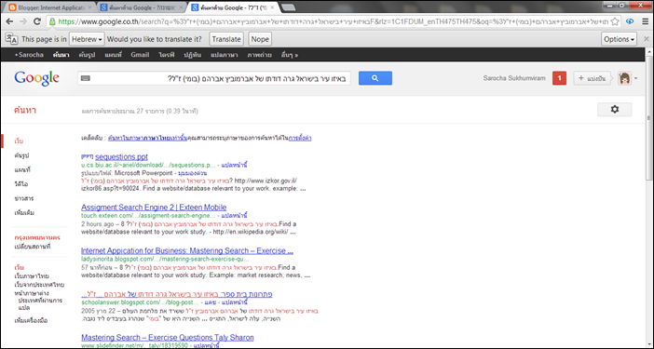The image size is (654, 349).
Task: Open search settings gear icon
Action: 614,109
